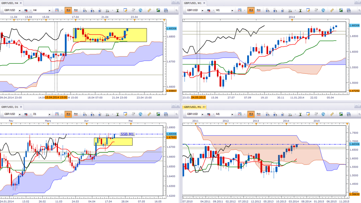Screen dimensions: 361x203
Task: Click the ruler measure tool in H4 chart
Action: (149, 10)
